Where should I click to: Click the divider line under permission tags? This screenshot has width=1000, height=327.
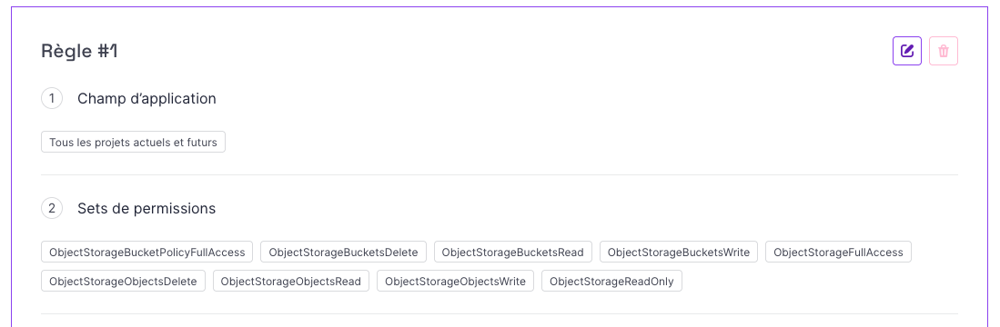click(500, 313)
